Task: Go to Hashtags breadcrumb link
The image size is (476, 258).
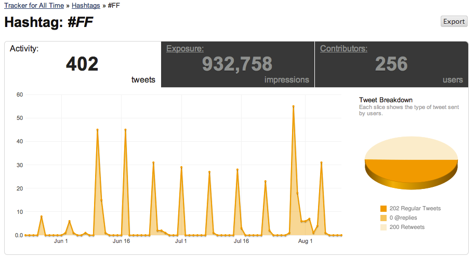Action: [86, 6]
